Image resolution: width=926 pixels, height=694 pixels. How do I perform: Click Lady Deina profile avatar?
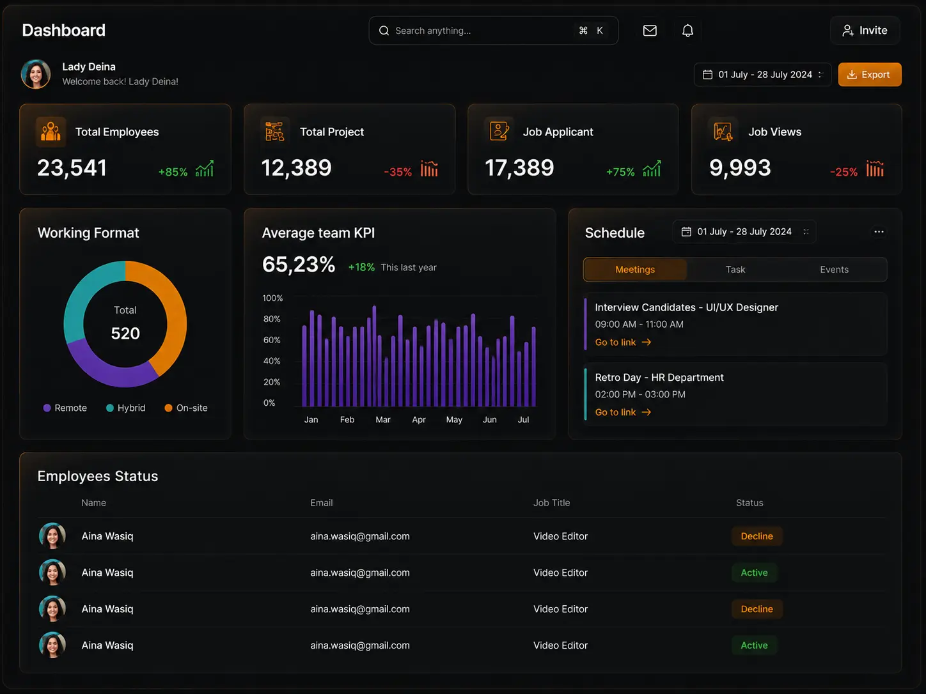pyautogui.click(x=36, y=74)
